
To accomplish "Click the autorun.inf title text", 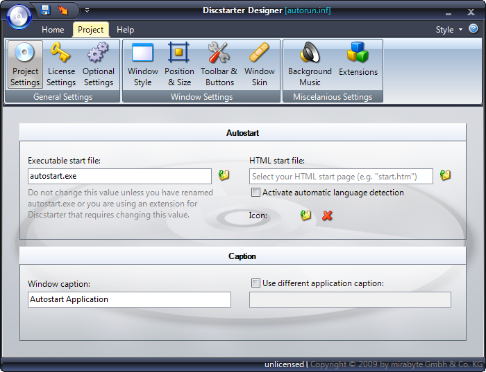I will coord(308,10).
